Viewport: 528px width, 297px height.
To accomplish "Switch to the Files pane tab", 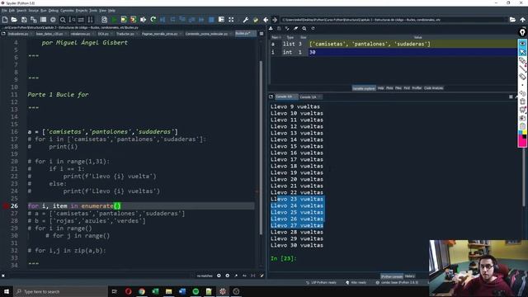I will tap(398, 88).
